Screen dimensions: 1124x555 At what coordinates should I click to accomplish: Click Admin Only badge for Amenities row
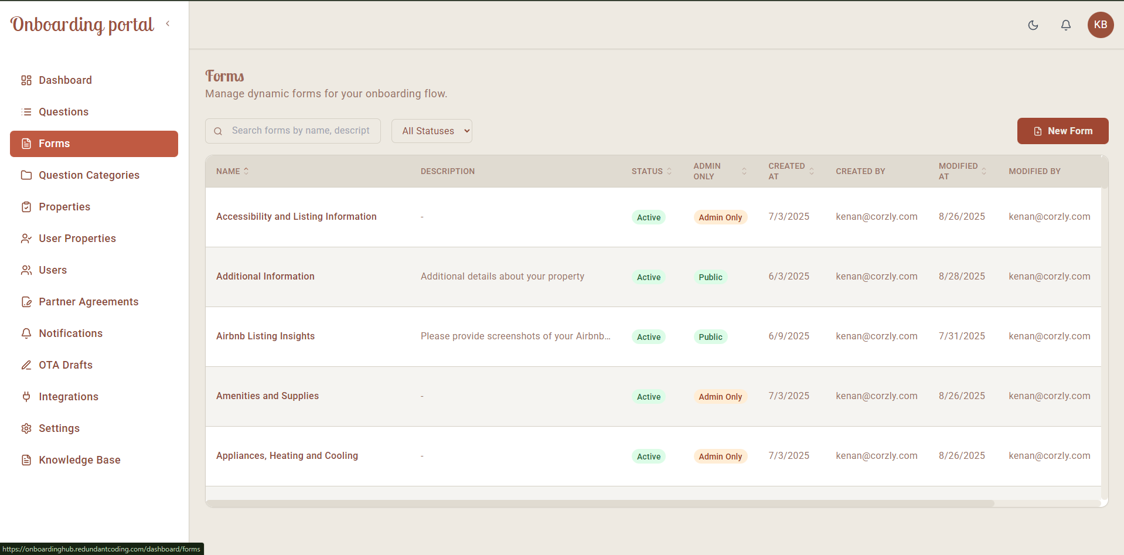pos(720,397)
